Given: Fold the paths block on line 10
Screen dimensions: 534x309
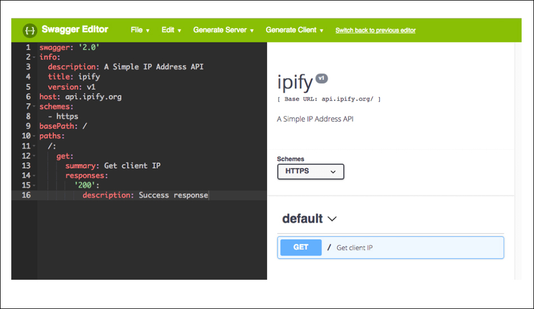Looking at the screenshot, I should click(x=34, y=136).
